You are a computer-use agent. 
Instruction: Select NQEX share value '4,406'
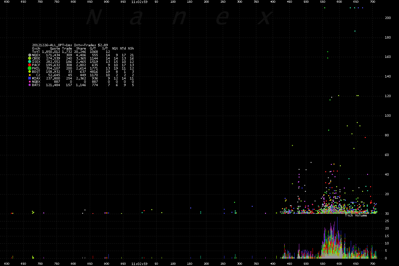point(81,55)
